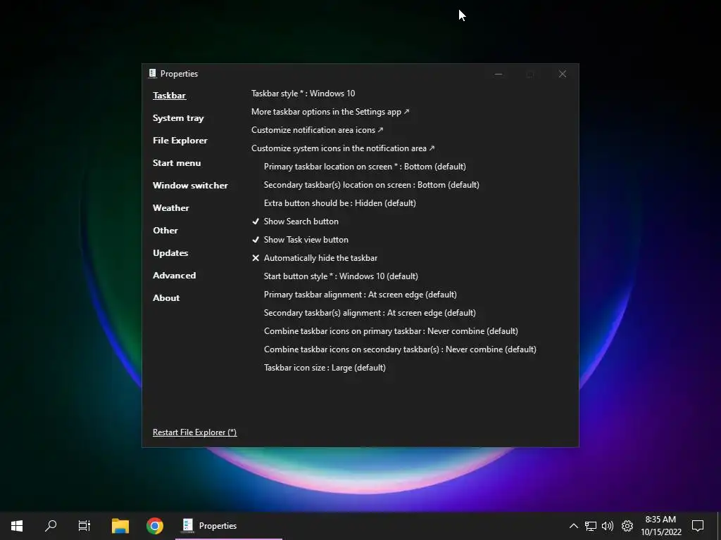Screen dimensions: 721x540
Task: Change Extra button should be Hidden
Action: 340,203
